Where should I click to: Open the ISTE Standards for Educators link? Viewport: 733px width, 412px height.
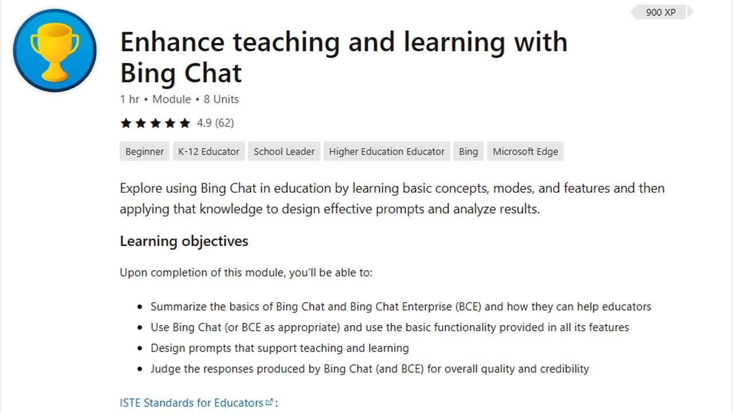point(191,403)
